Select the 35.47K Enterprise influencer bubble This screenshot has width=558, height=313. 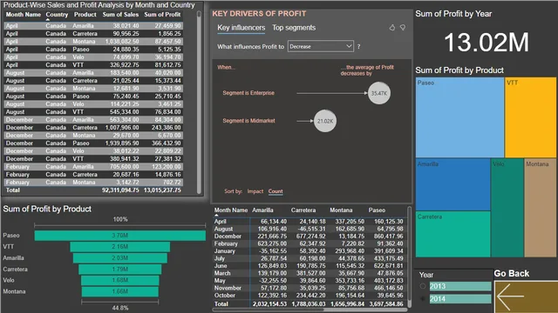379,93
